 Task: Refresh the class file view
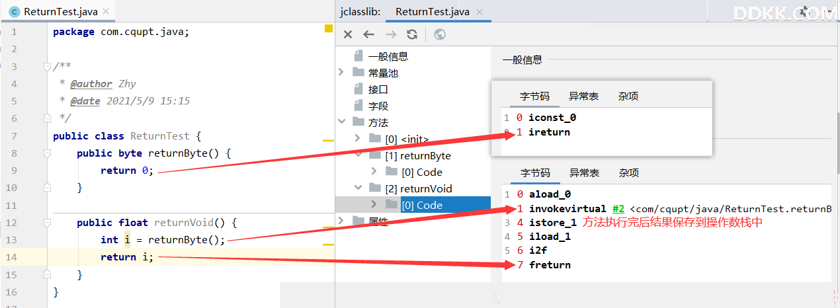(x=412, y=34)
